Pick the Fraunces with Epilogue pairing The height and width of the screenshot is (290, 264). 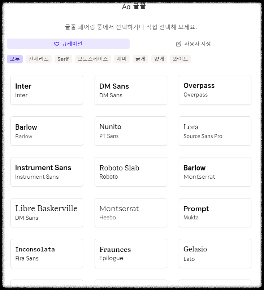[131, 253]
